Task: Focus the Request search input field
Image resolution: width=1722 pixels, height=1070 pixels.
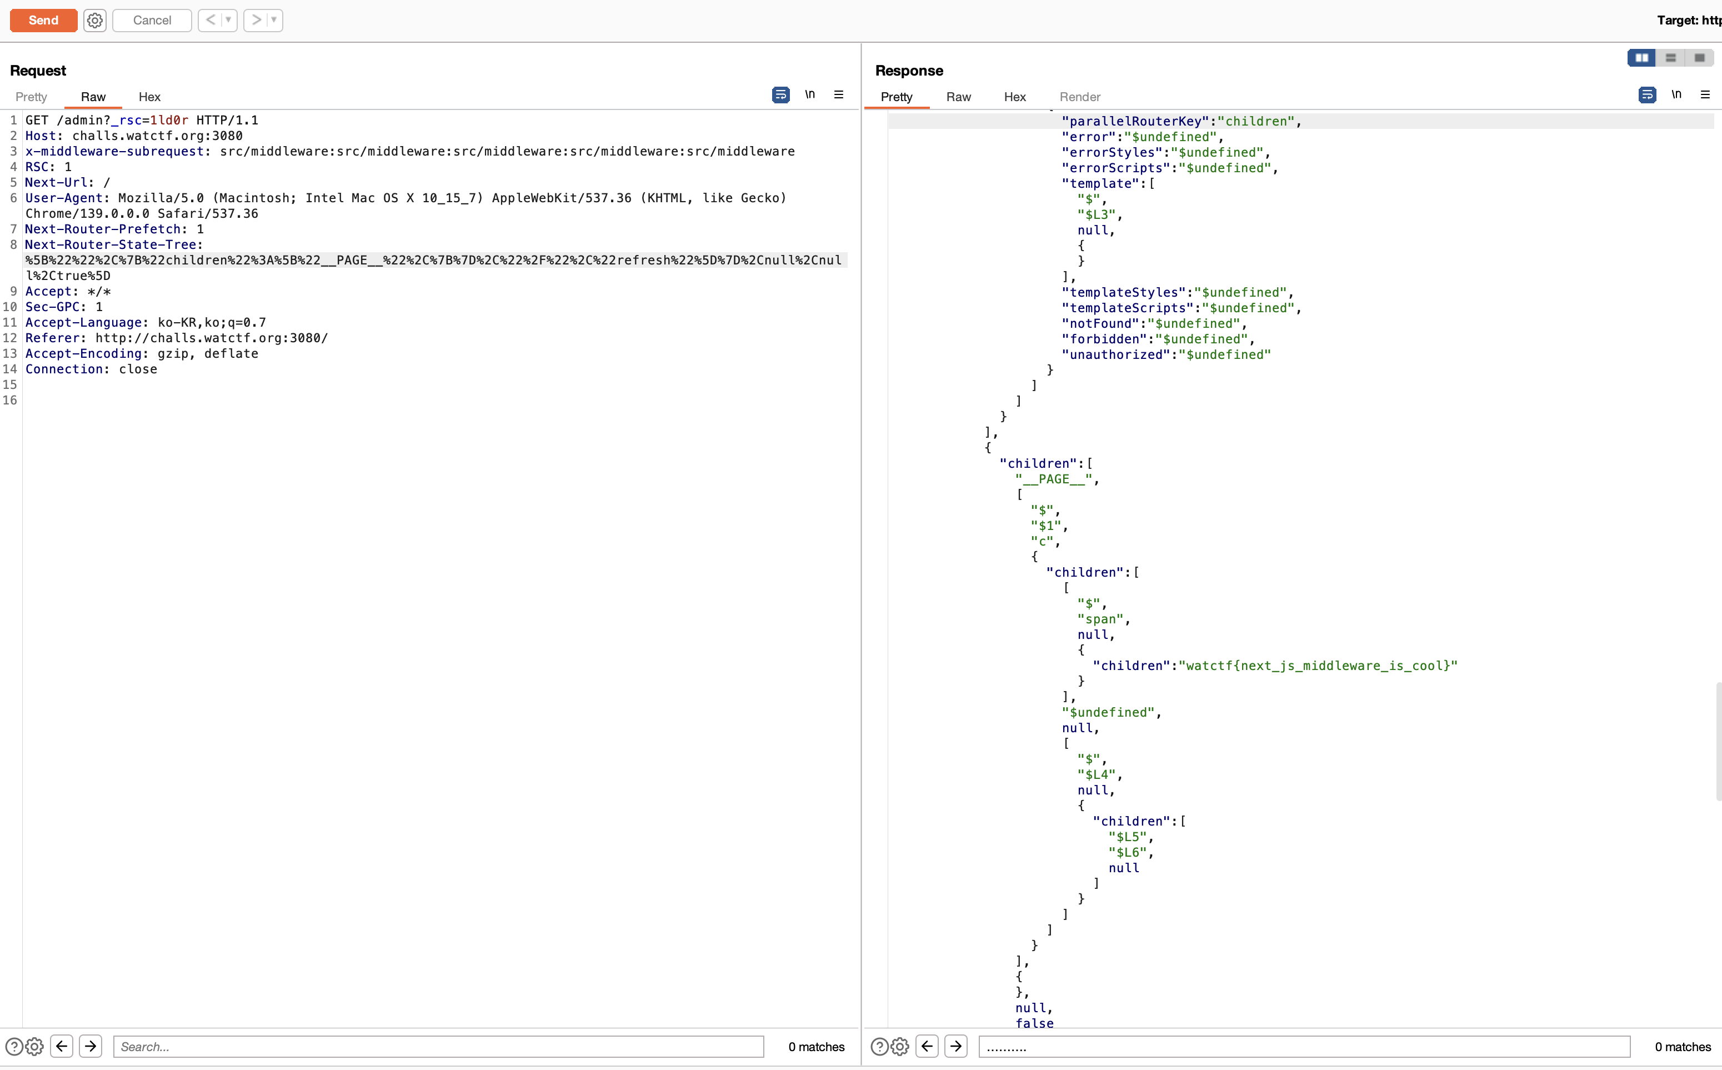Action: pos(439,1046)
